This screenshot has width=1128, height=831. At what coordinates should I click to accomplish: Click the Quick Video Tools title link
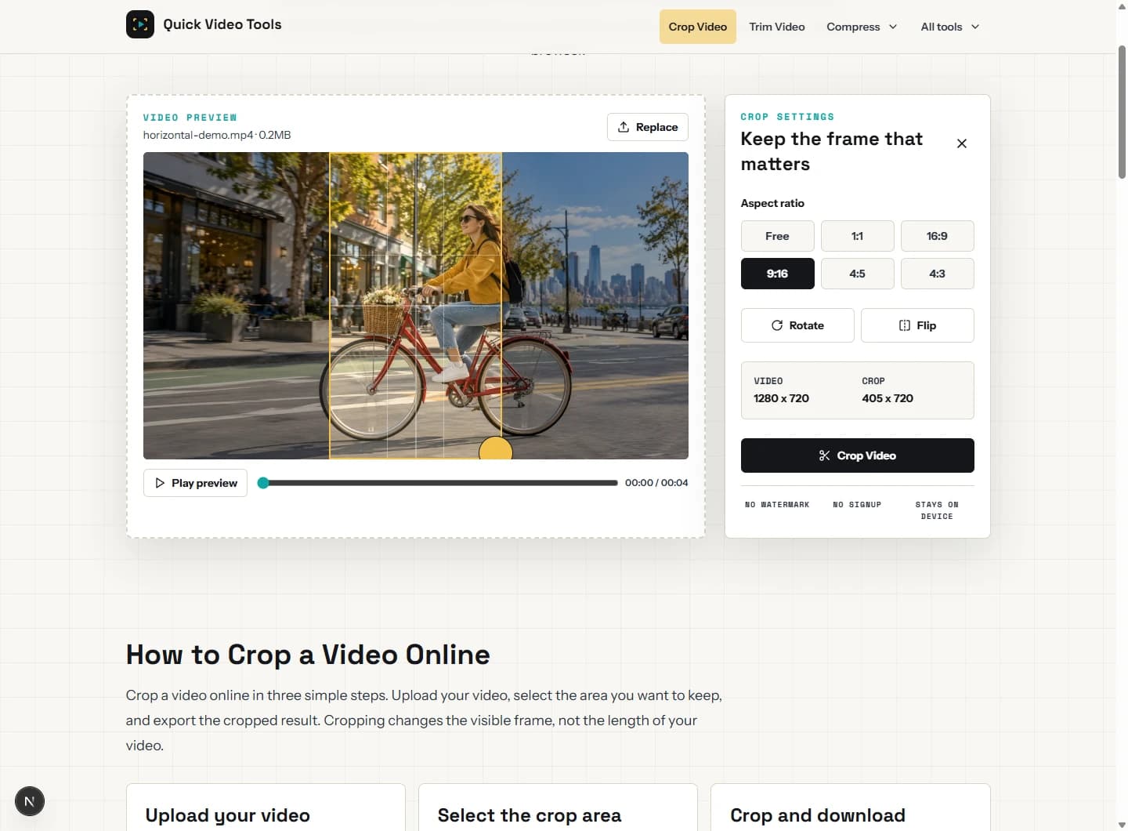(222, 24)
